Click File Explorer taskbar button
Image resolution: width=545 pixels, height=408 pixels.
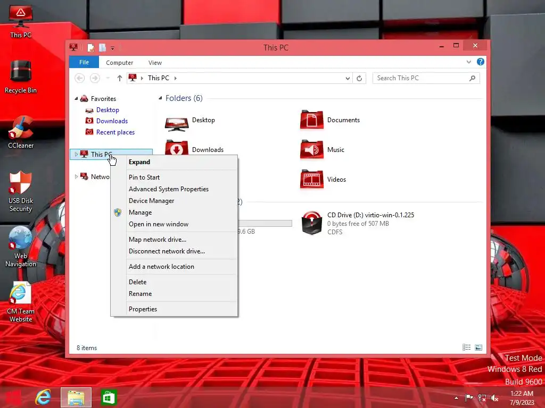76,397
